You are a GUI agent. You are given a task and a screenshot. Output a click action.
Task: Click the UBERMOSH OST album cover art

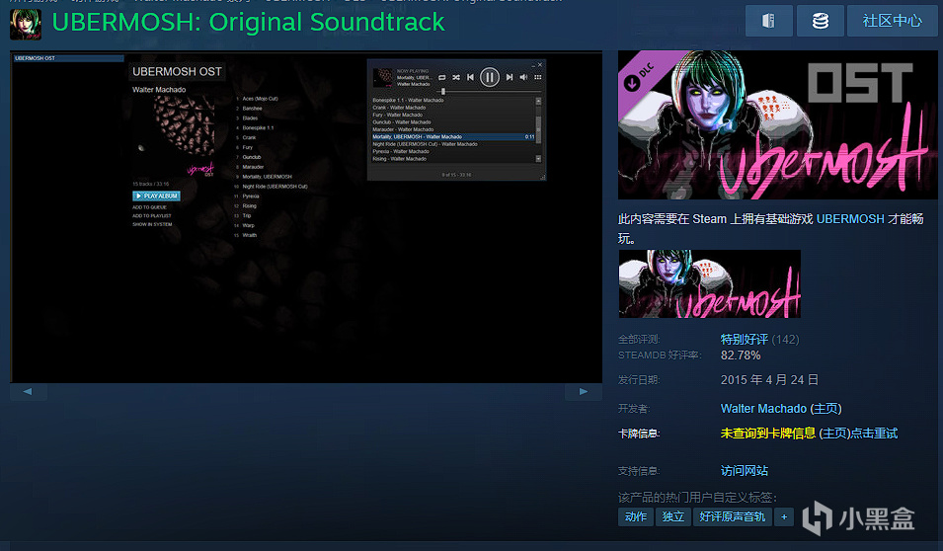174,137
